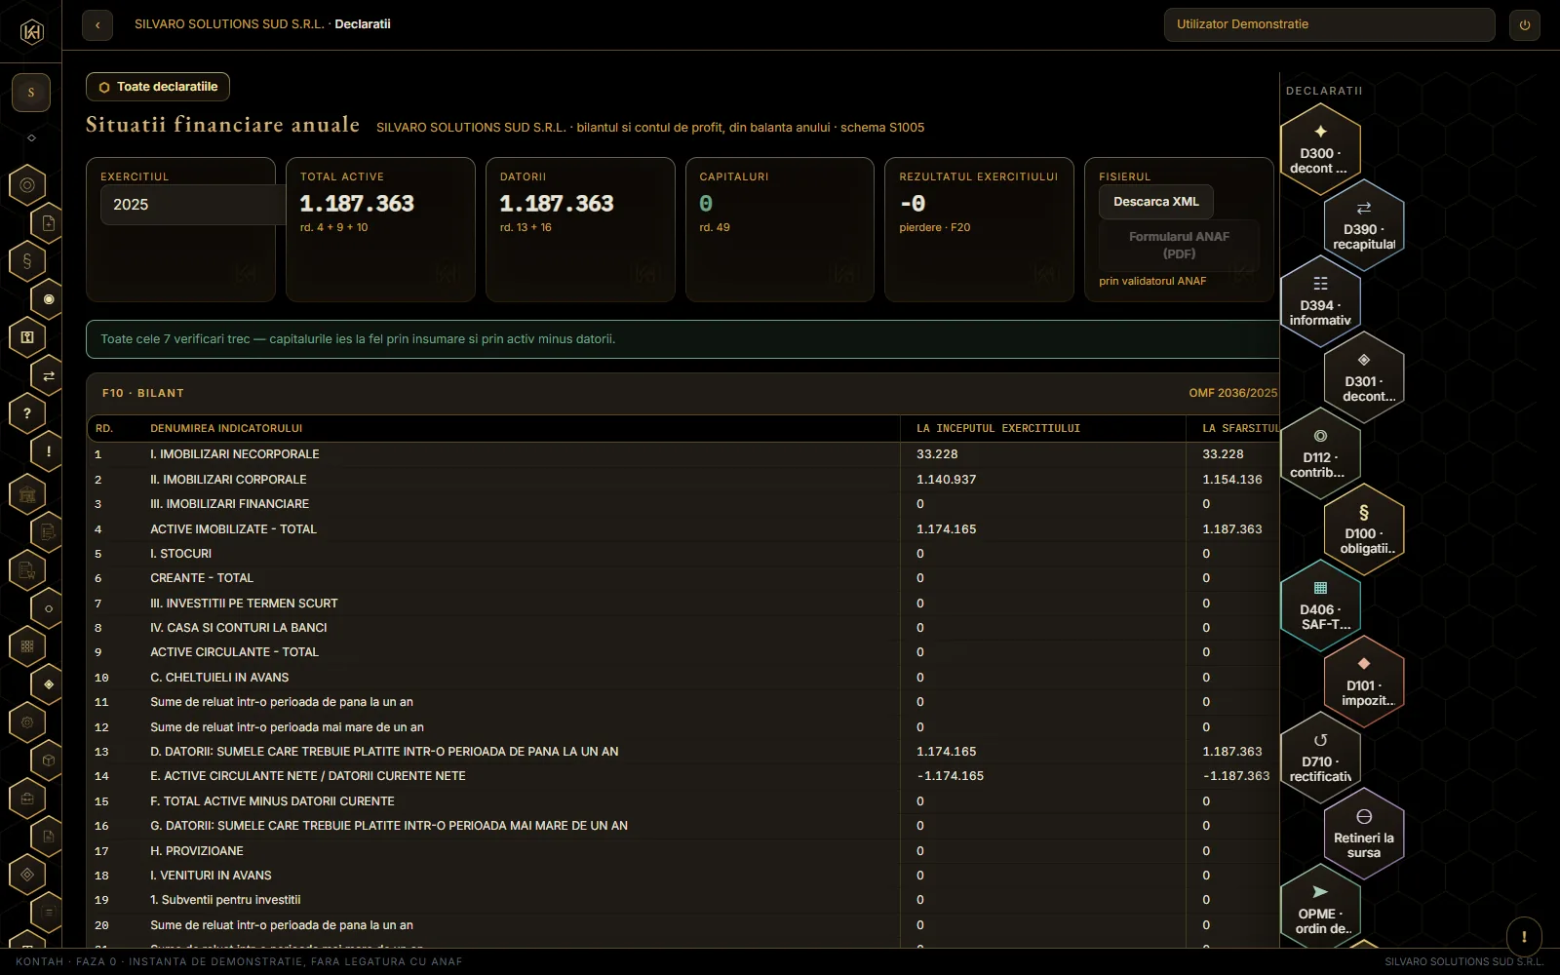The width and height of the screenshot is (1560, 975).
Task: Click the Exercitiul year field showing 2025
Action: click(x=193, y=205)
